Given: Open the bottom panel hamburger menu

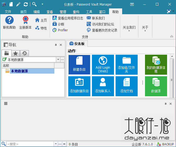Looking at the screenshot, I should coord(6,103).
